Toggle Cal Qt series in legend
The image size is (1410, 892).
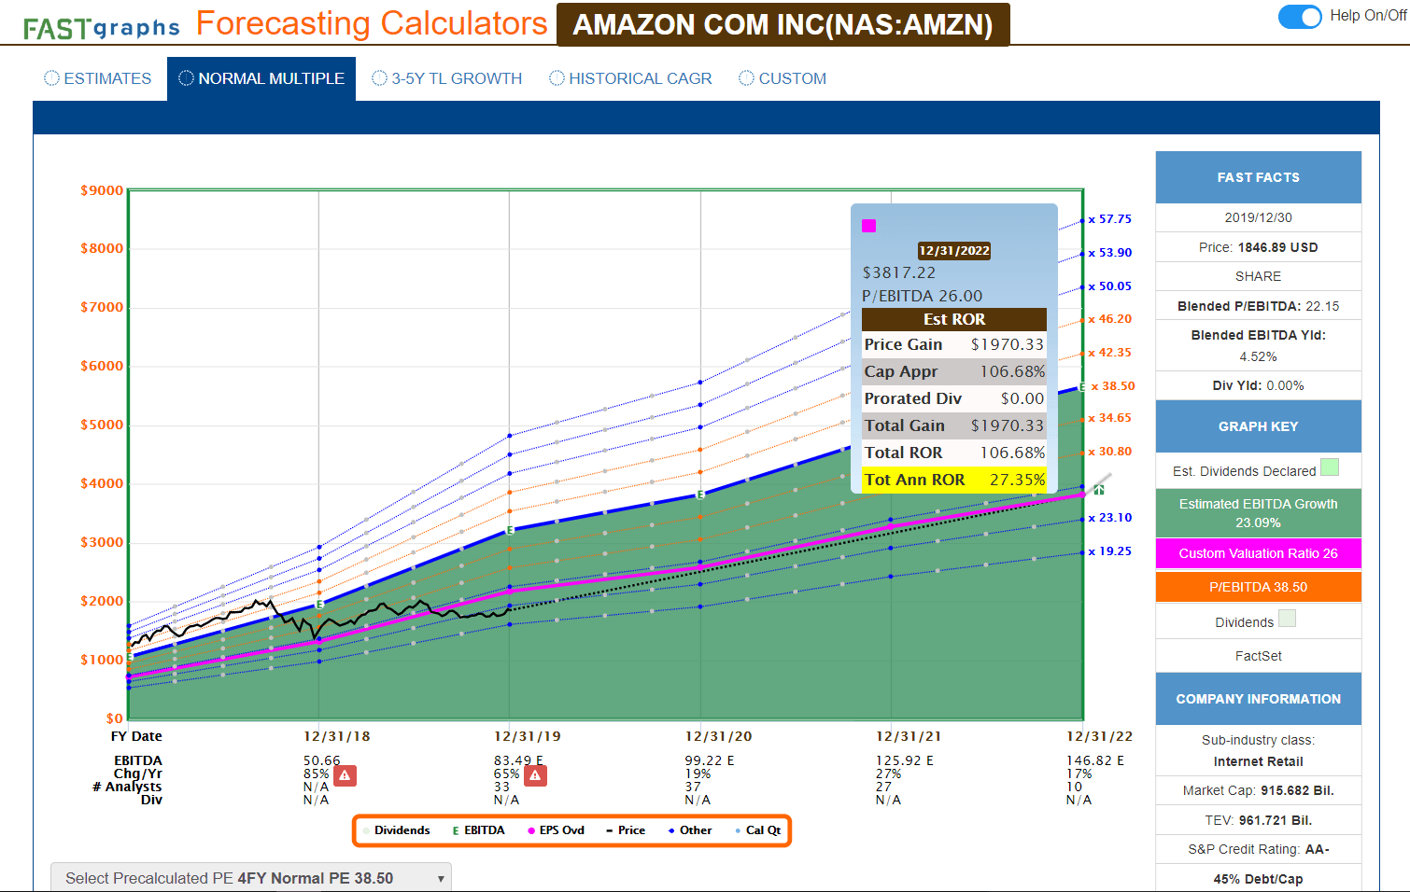(x=758, y=830)
